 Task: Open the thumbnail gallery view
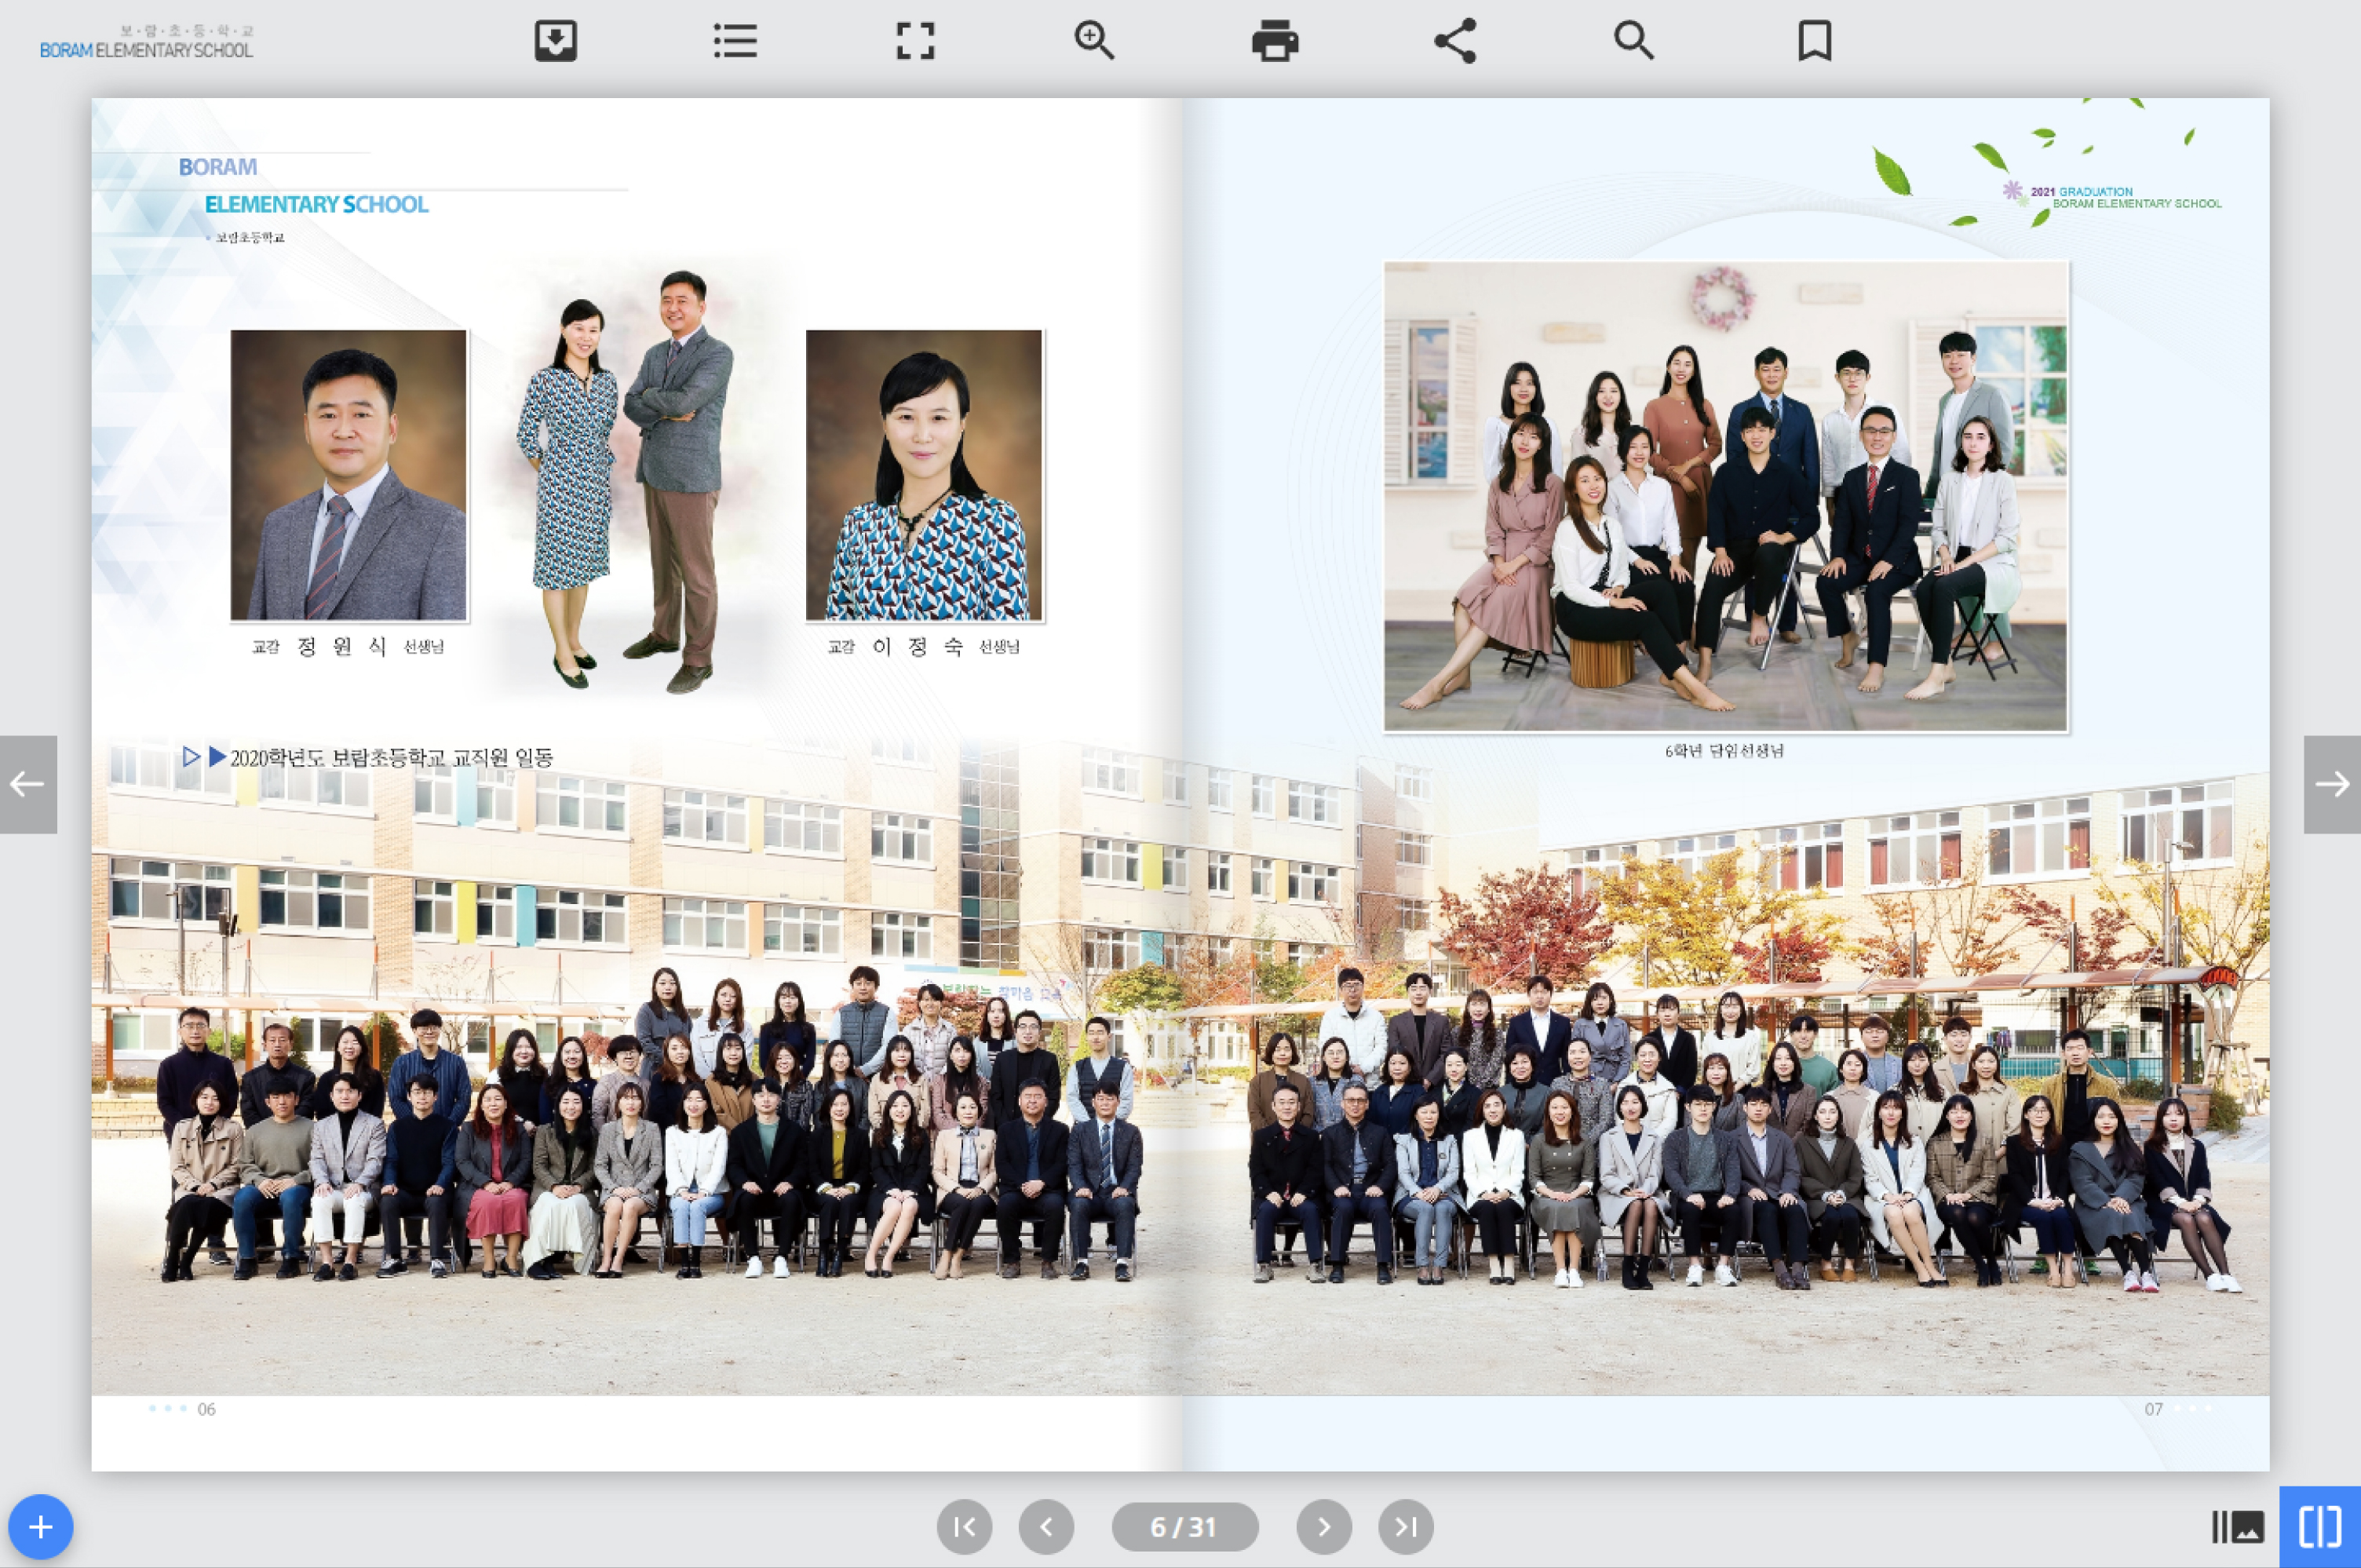[x=2238, y=1527]
